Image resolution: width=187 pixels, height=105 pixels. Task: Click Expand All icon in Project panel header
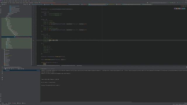(26, 4)
